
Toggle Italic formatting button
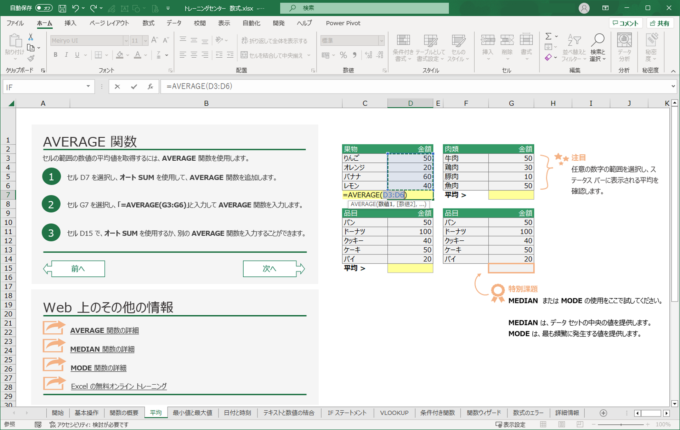[66, 55]
